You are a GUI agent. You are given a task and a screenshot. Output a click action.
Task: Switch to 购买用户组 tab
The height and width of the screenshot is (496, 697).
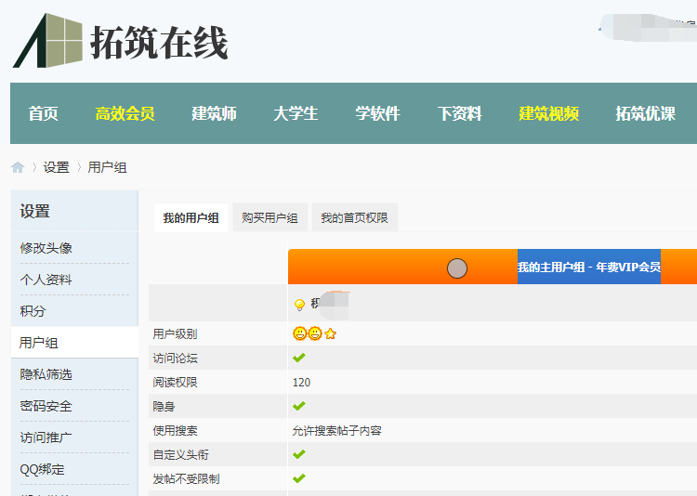[270, 217]
